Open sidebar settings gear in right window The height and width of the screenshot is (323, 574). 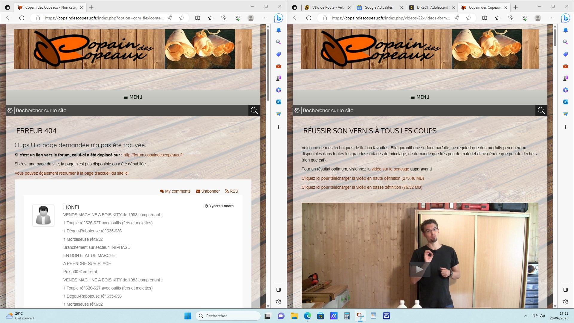click(x=565, y=302)
